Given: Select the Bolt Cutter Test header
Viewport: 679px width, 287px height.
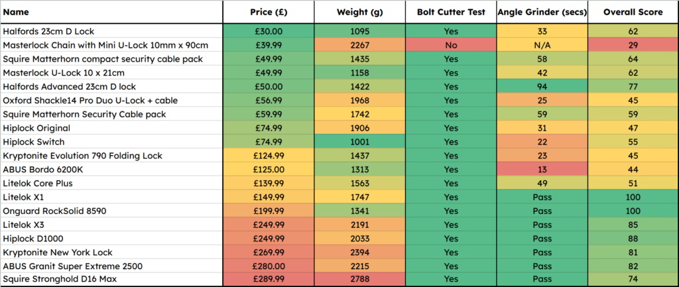Looking at the screenshot, I should point(451,12).
